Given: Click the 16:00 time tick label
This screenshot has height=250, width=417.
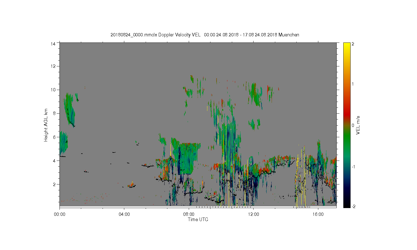Looking at the screenshot, I should coord(318,214).
